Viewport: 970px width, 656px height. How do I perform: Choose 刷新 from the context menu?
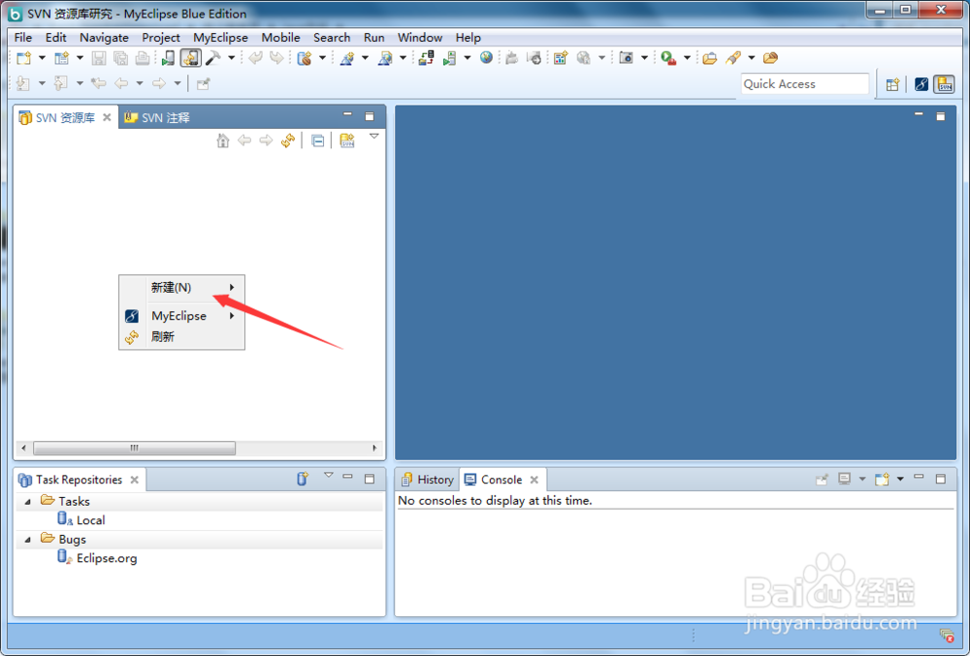(x=182, y=336)
